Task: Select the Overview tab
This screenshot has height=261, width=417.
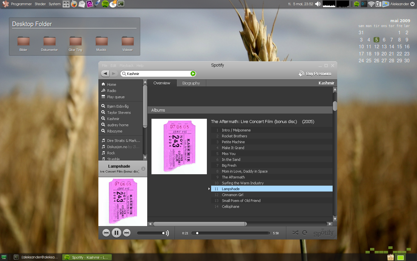Action: [x=162, y=83]
